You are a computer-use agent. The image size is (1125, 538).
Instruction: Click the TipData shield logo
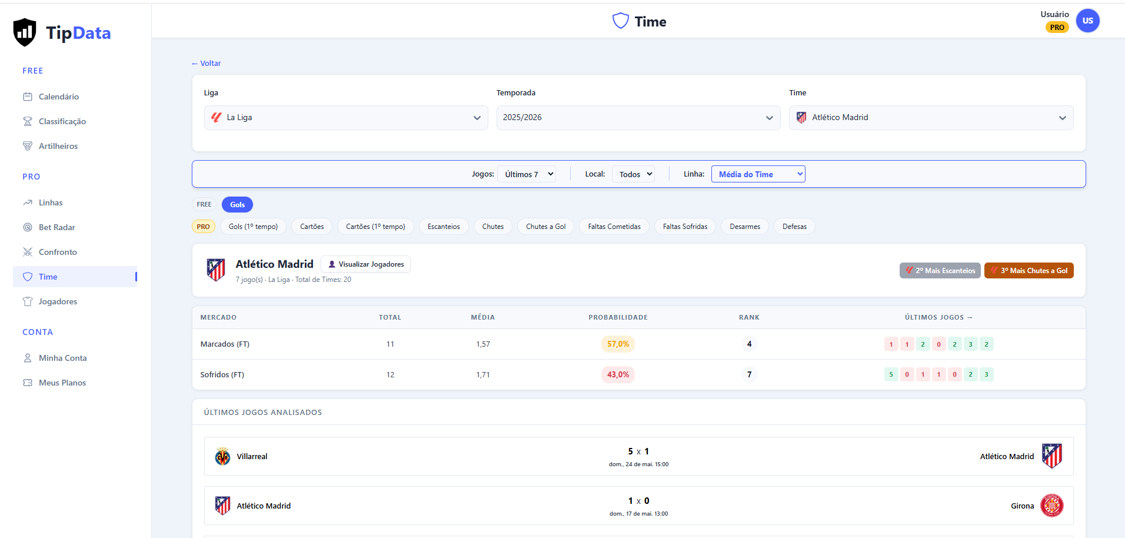click(25, 32)
